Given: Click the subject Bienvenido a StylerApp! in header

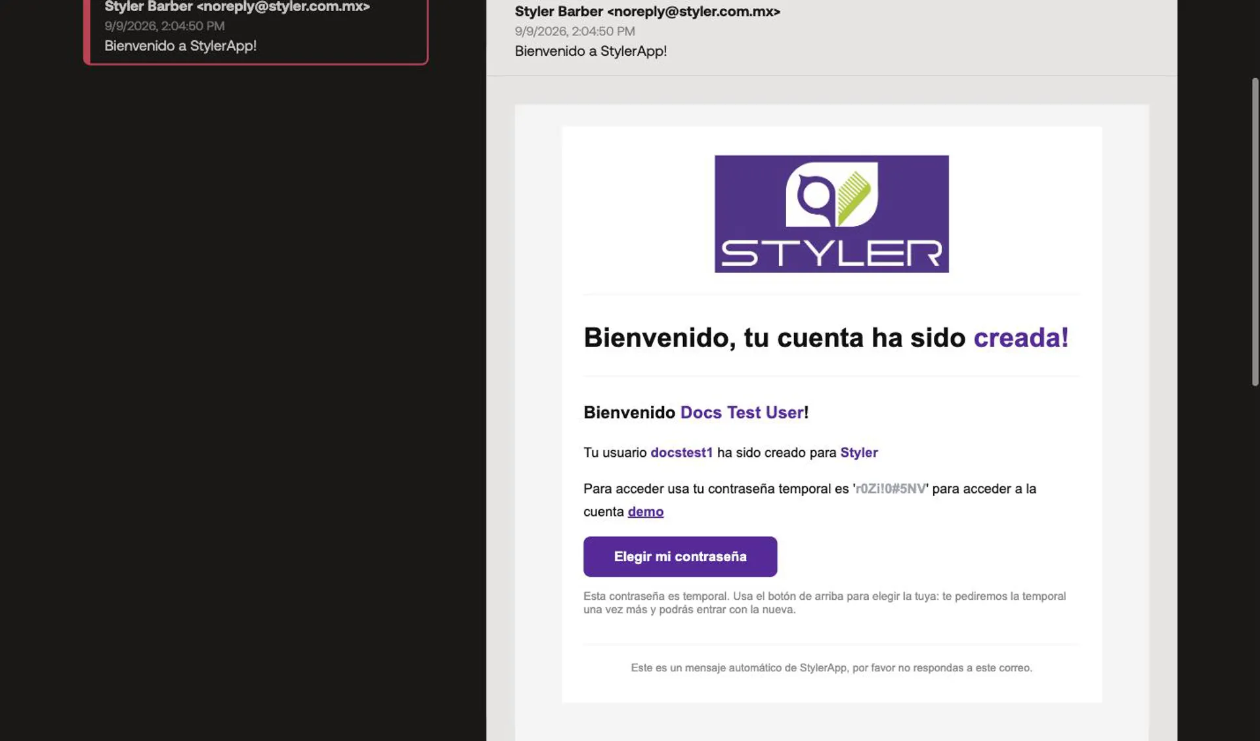Looking at the screenshot, I should [591, 51].
